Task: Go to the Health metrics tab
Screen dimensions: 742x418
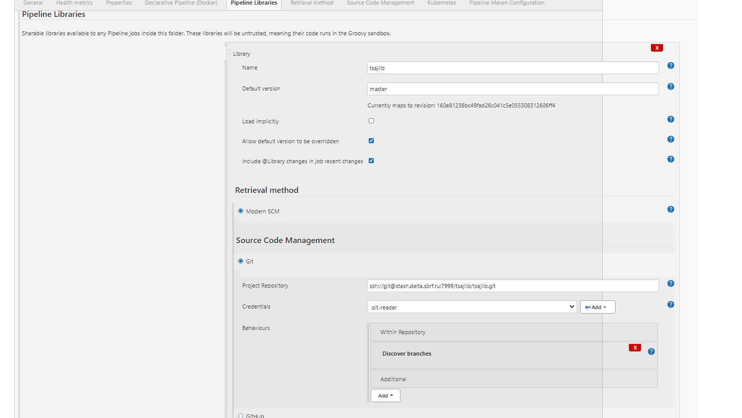Action: click(74, 3)
